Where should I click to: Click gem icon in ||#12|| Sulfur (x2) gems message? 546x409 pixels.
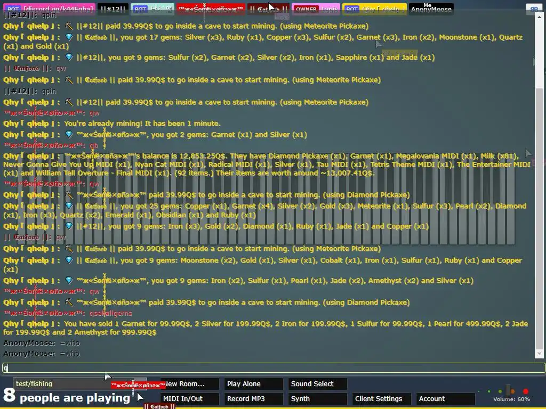[69, 58]
